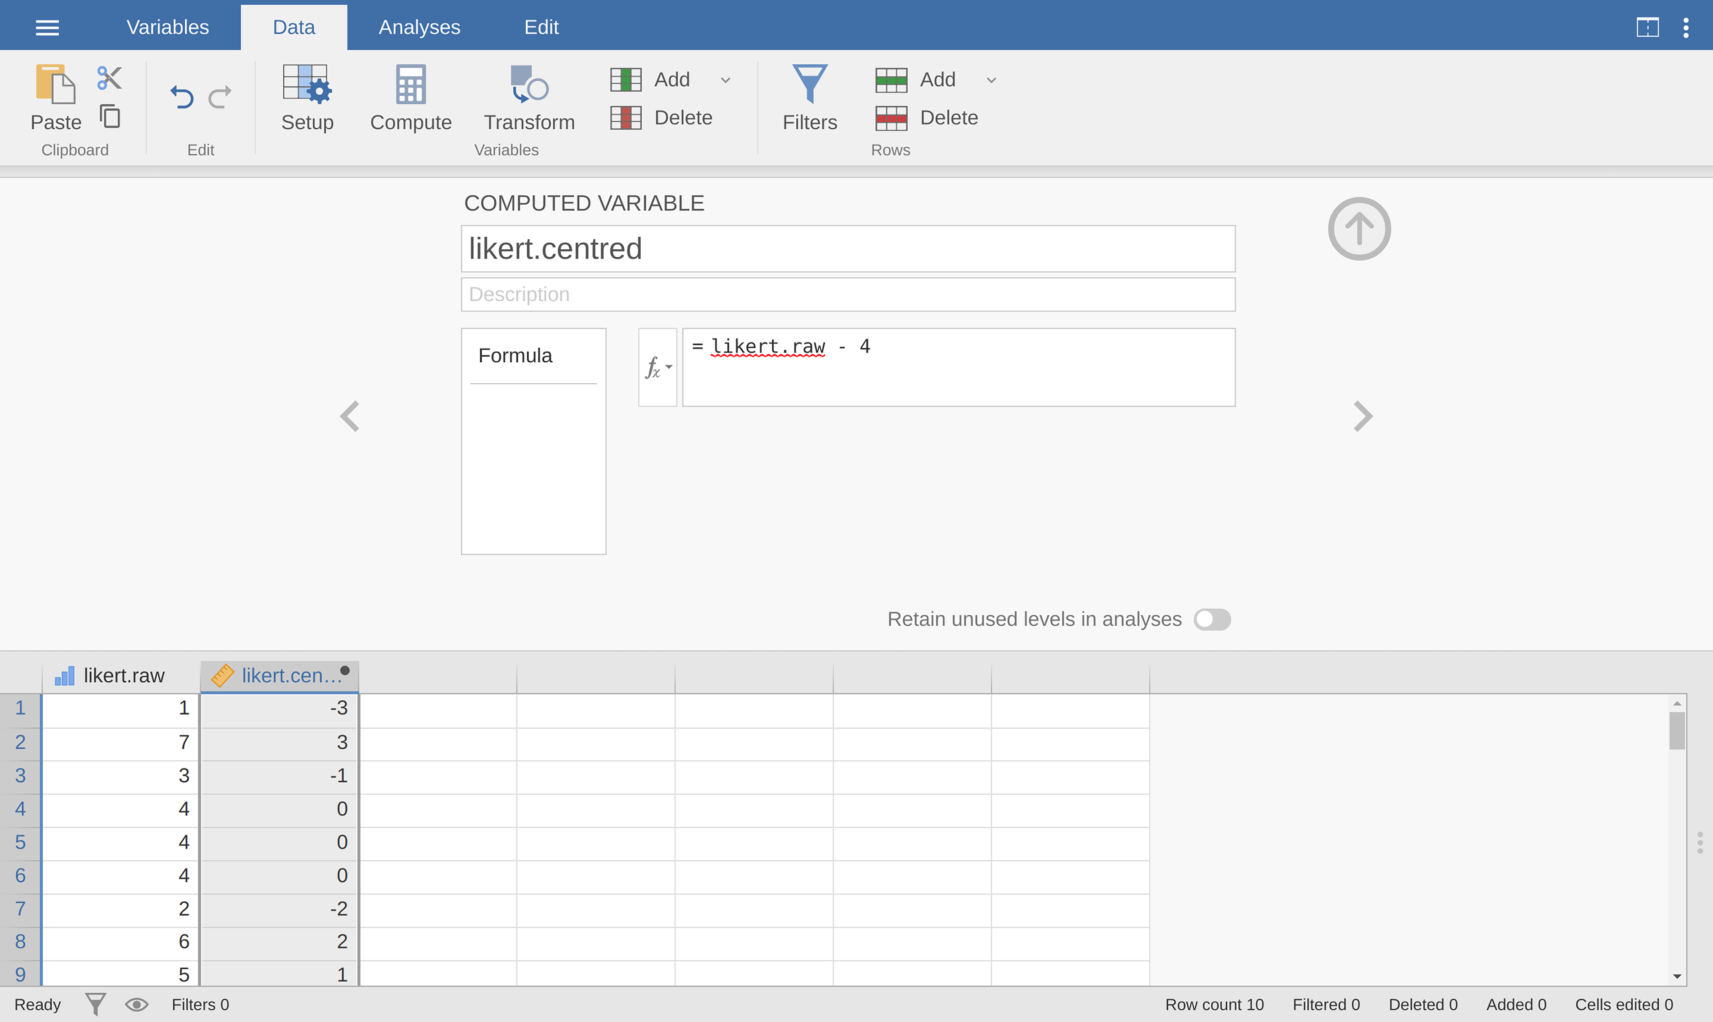Screen dimensions: 1713x1022
Task: Click the Filters 0 status text
Action: [201, 1005]
